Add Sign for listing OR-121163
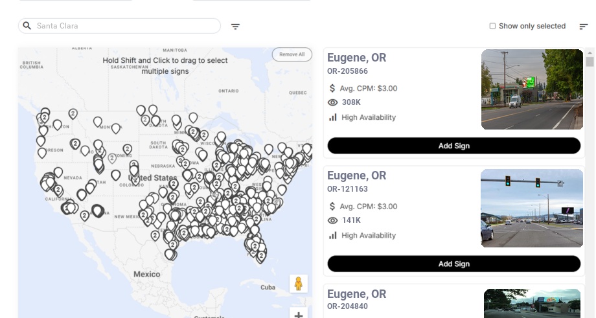This screenshot has width=596, height=318. click(453, 264)
